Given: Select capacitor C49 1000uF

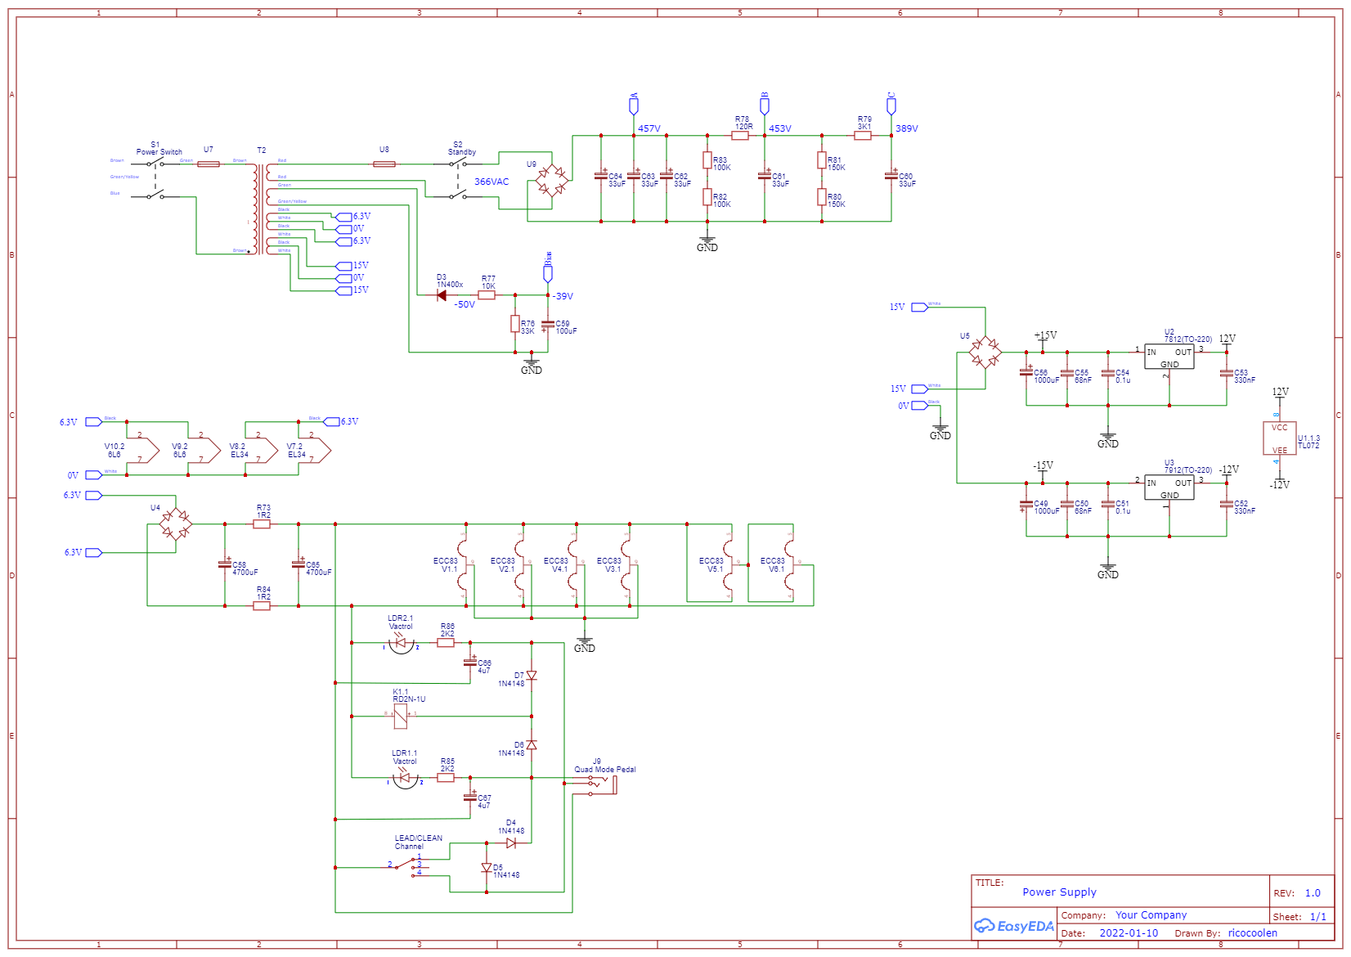Looking at the screenshot, I should 1026,505.
